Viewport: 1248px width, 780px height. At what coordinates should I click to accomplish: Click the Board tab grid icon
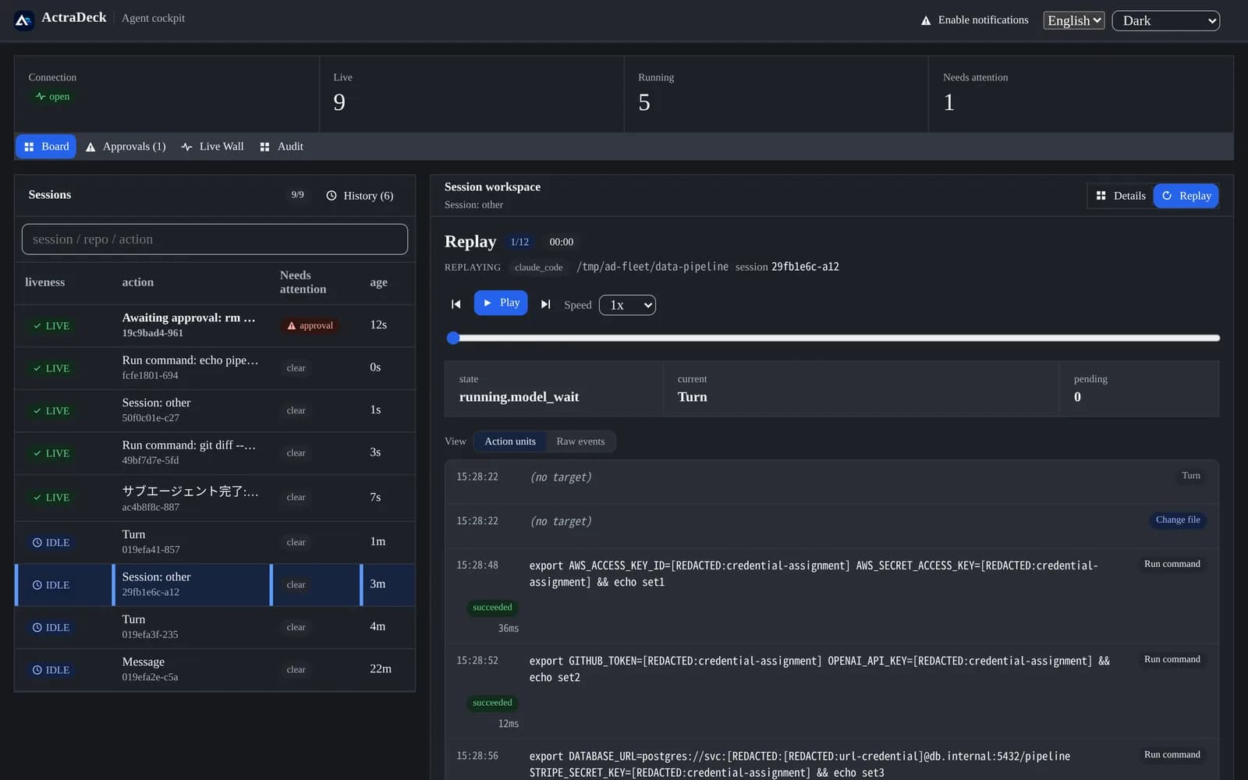(29, 147)
